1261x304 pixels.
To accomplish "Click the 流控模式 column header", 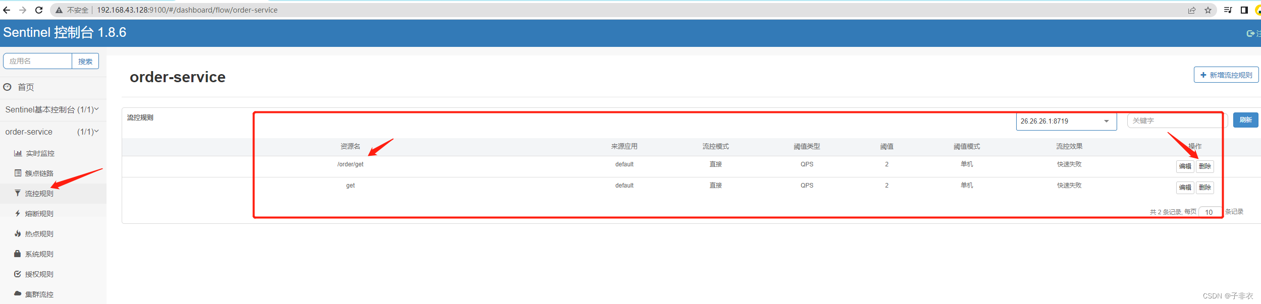I will 716,146.
